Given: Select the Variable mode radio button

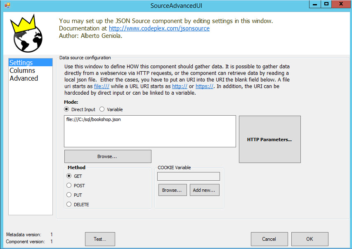Looking at the screenshot, I should [102, 109].
